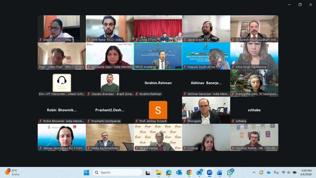The image size is (316, 178).
Task: Click the muted mic icon on Japie Greeff's tile
Action: (x=185, y=40)
